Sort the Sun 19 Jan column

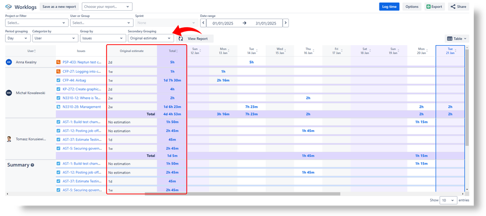399,51
